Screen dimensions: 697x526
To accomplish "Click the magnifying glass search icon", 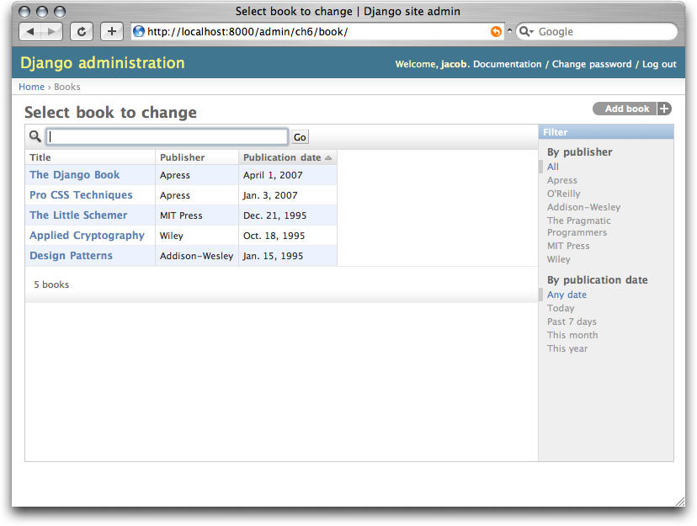I will tap(35, 136).
